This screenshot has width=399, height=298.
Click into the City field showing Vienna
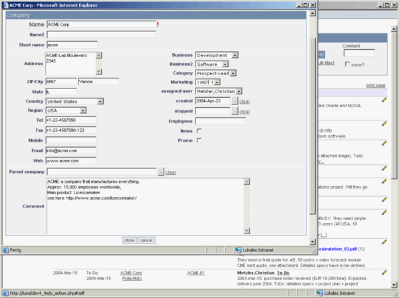tap(98, 81)
